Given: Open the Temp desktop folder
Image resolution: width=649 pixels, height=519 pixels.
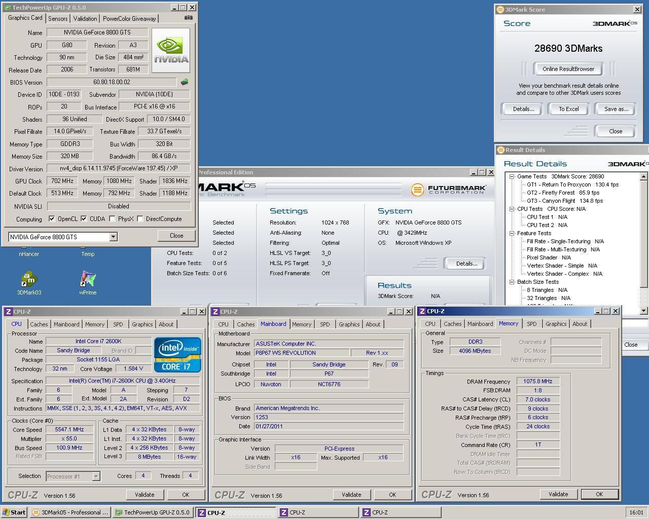Looking at the screenshot, I should pos(88,250).
